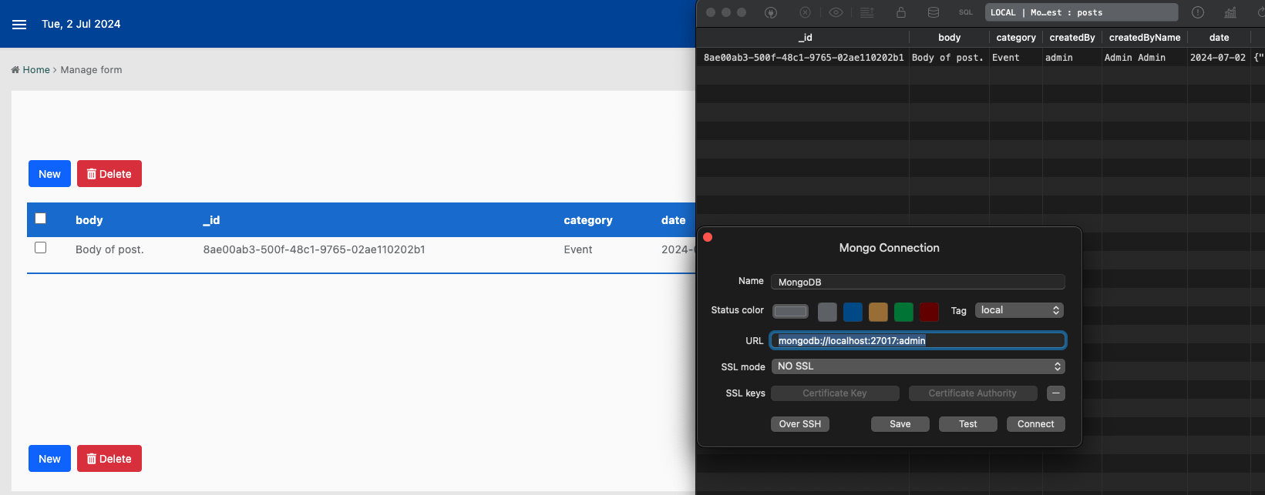Choose the blue status color swatch
Viewport: 1265px width, 495px height.
(853, 312)
